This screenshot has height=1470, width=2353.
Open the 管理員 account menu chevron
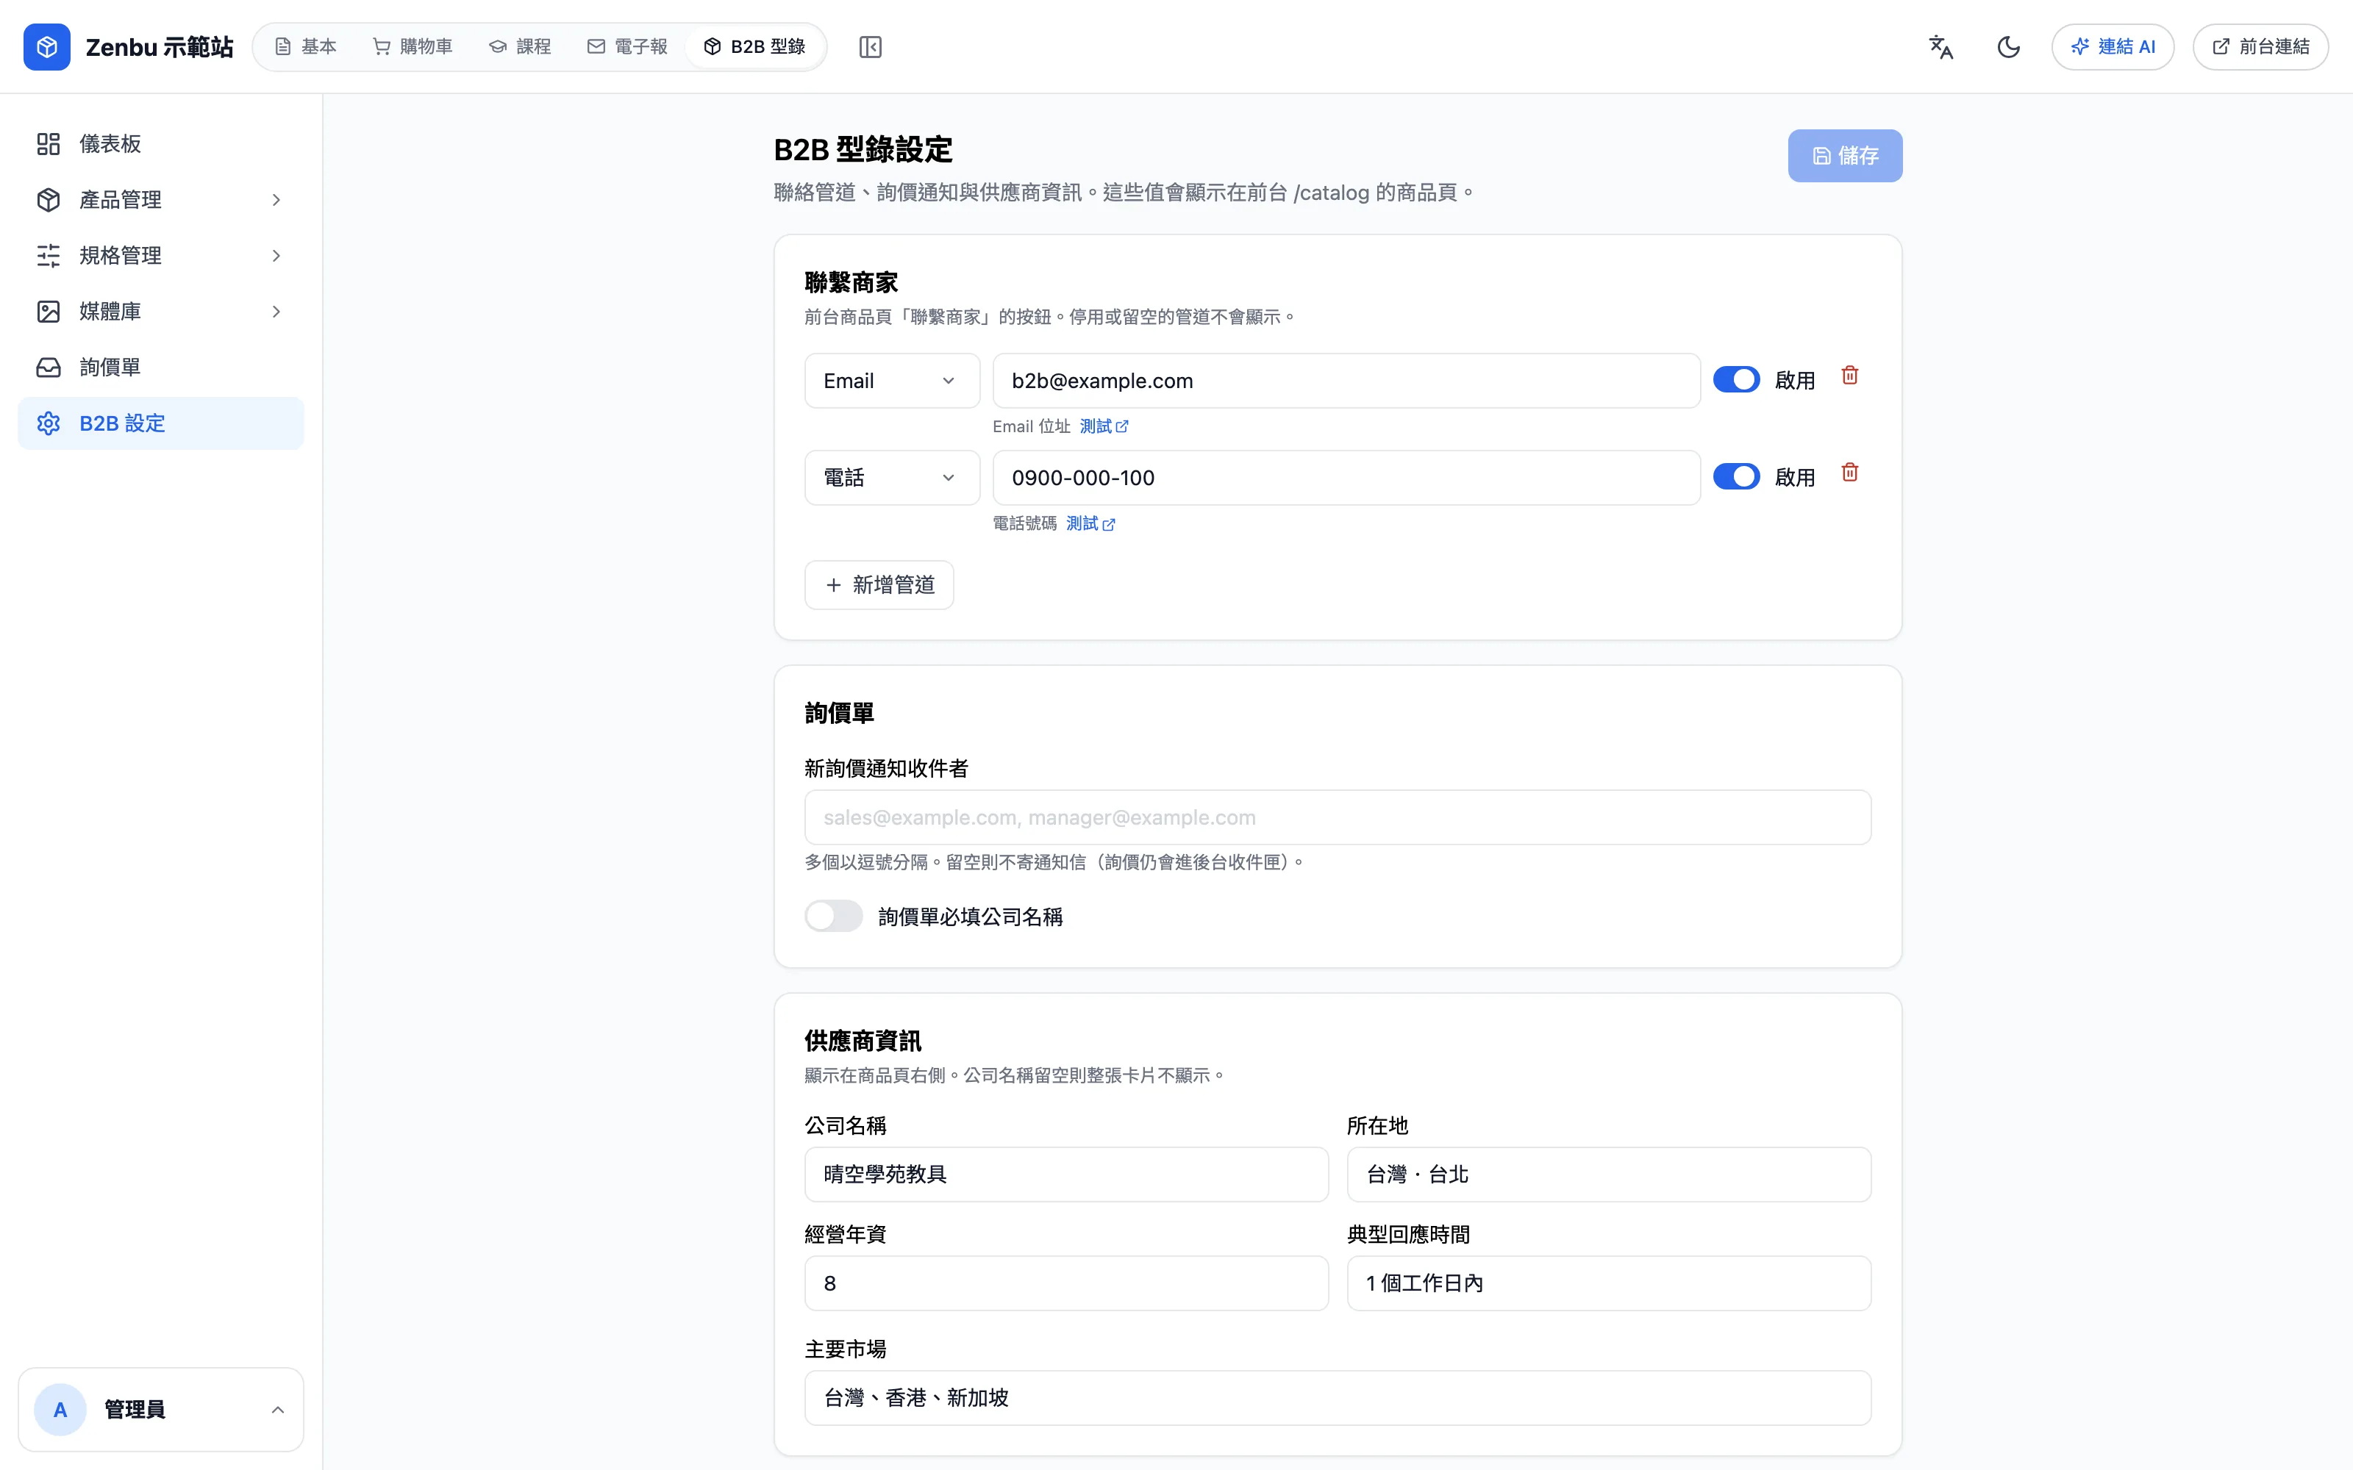278,1410
